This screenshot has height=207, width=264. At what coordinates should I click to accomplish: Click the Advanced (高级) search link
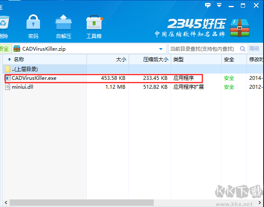254,49
